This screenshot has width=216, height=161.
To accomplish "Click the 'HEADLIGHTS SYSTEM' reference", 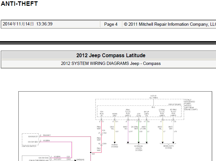I will pyautogui.click(x=169, y=147).
